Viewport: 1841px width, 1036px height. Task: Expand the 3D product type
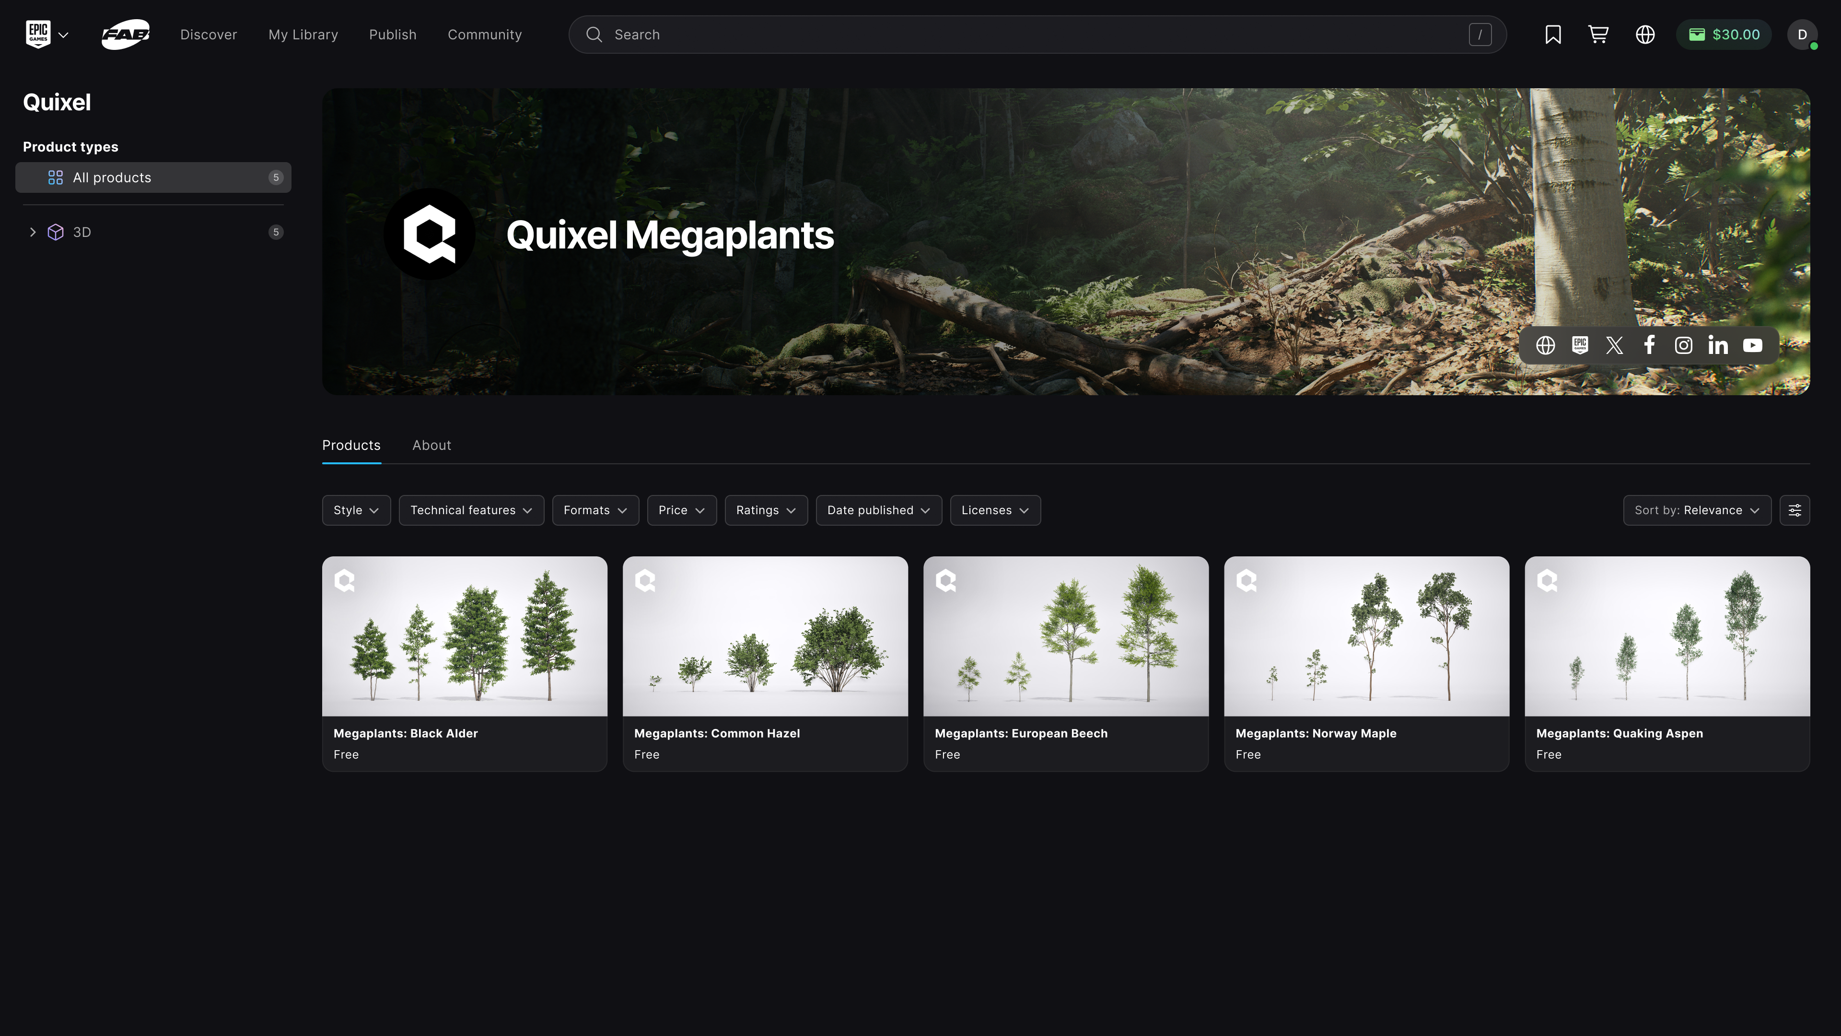(32, 232)
